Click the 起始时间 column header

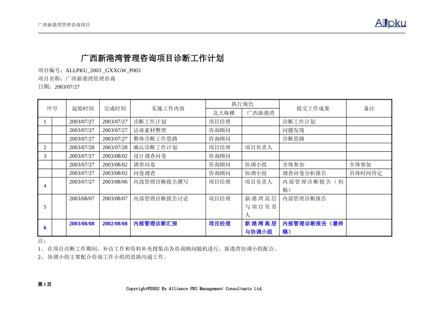[83, 109]
